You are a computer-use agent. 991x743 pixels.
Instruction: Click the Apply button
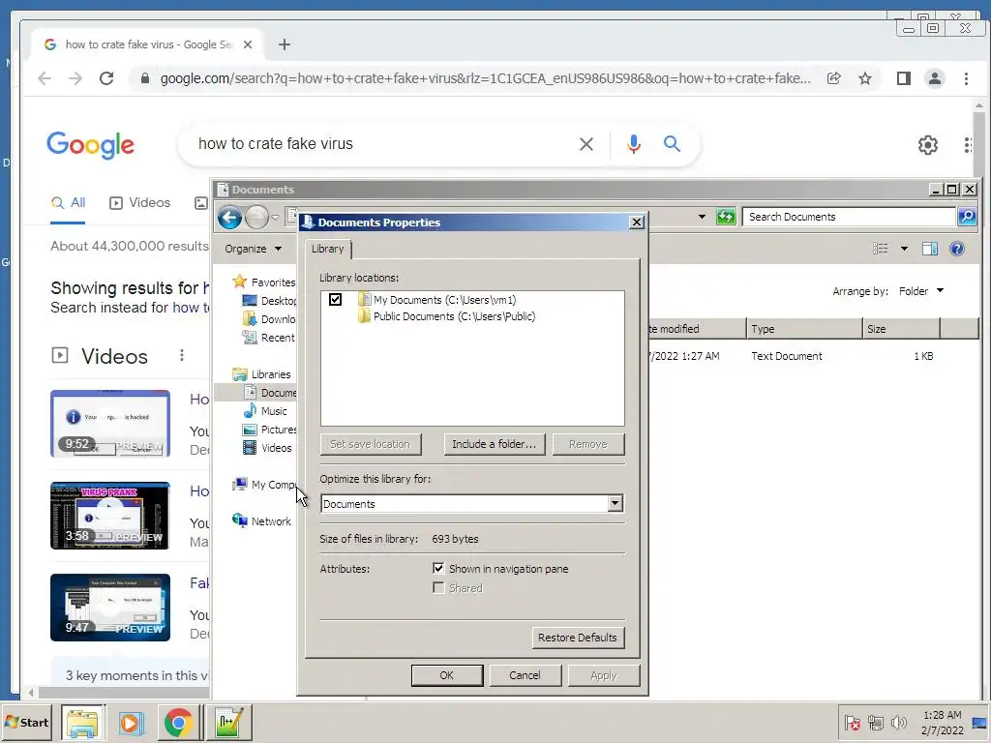(x=604, y=675)
